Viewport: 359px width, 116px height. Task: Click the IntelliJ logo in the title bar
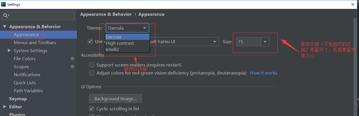(3, 4)
